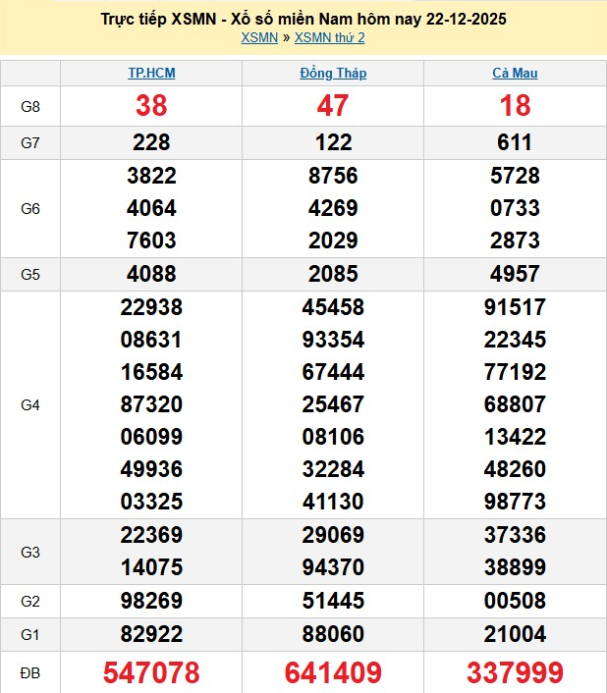
Task: Click G7 number 122 in Đồng Tháp column
Action: pos(333,142)
